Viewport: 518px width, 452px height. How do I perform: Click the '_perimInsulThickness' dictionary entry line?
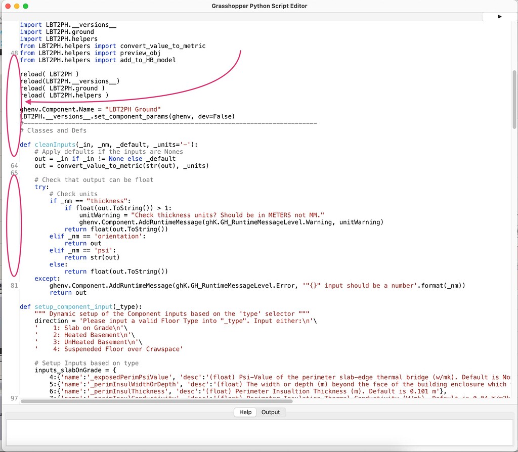coord(248,391)
